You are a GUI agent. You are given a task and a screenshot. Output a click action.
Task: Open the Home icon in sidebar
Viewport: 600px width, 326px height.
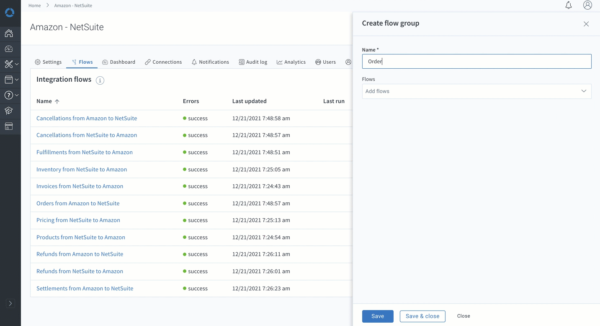click(x=9, y=33)
